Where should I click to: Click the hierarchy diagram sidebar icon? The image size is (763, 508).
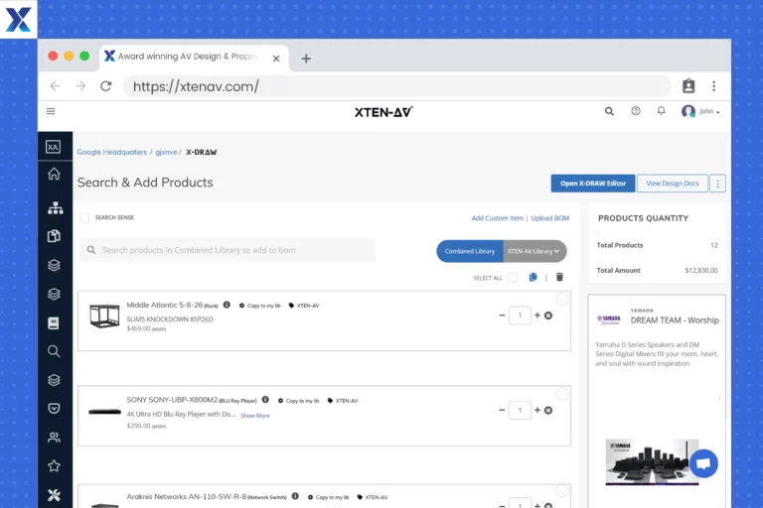(x=54, y=208)
